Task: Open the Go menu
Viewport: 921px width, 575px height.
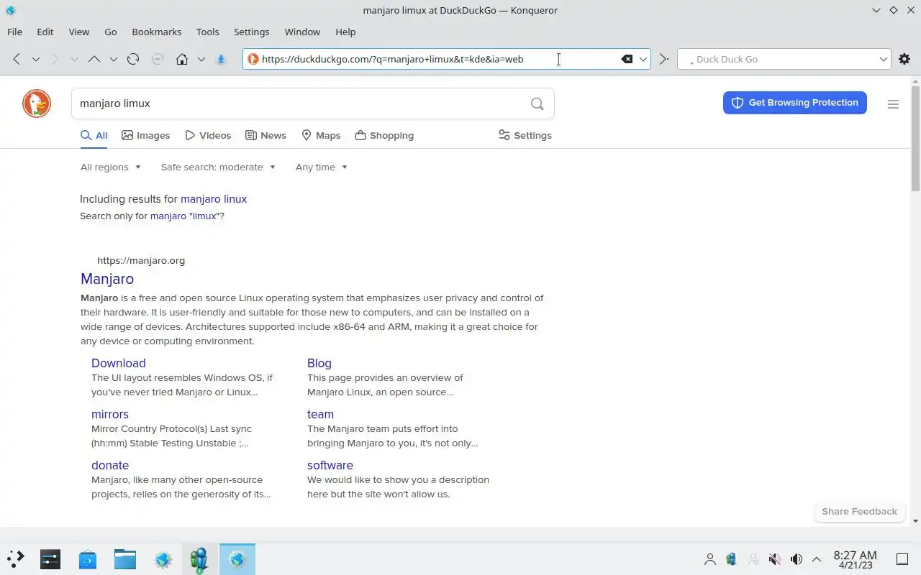Action: (x=111, y=32)
